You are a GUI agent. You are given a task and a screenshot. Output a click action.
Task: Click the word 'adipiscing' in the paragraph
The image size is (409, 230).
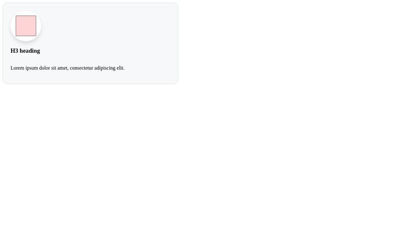(x=105, y=68)
